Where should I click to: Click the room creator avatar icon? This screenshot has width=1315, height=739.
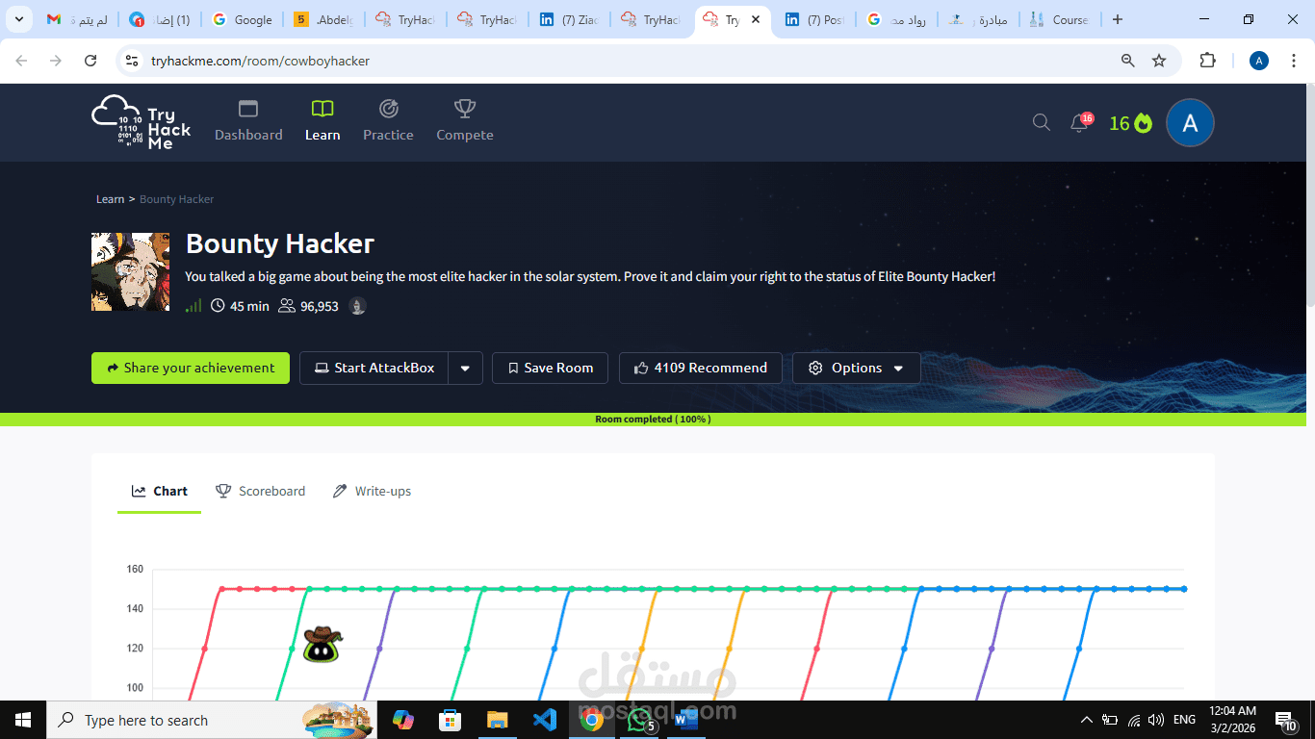[358, 306]
